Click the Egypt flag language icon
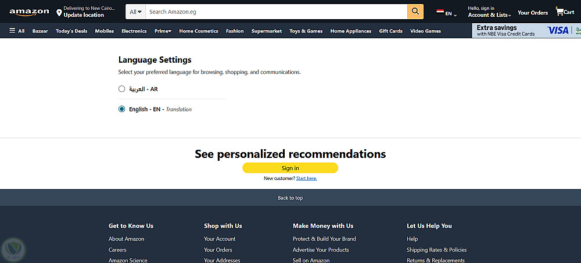The height and width of the screenshot is (263, 581). [440, 12]
